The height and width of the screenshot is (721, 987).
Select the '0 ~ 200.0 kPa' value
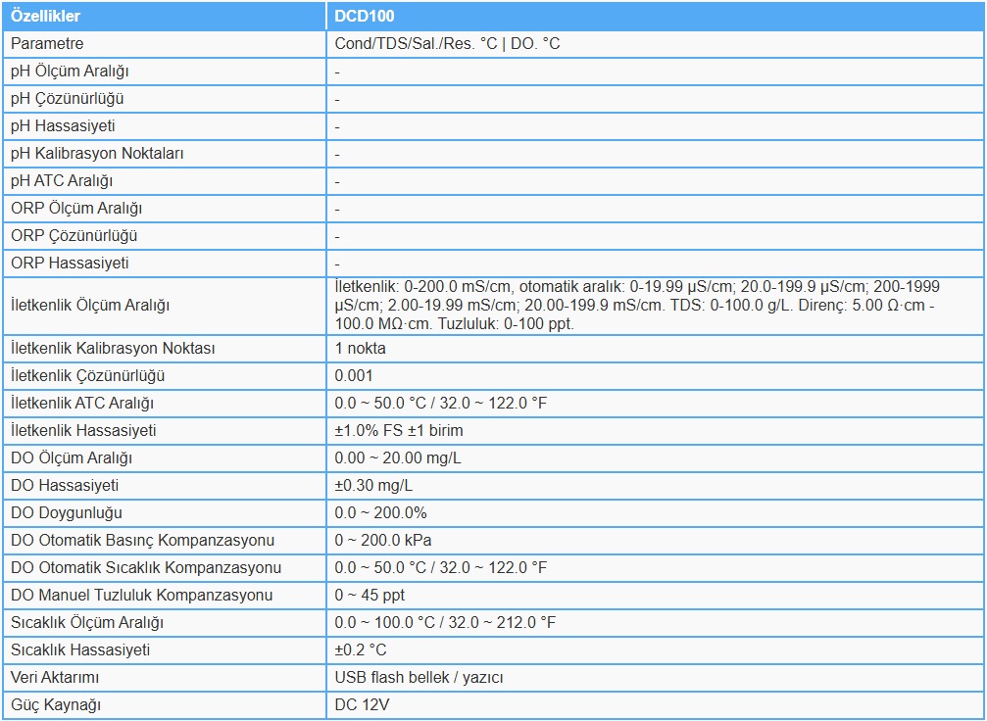tap(383, 541)
